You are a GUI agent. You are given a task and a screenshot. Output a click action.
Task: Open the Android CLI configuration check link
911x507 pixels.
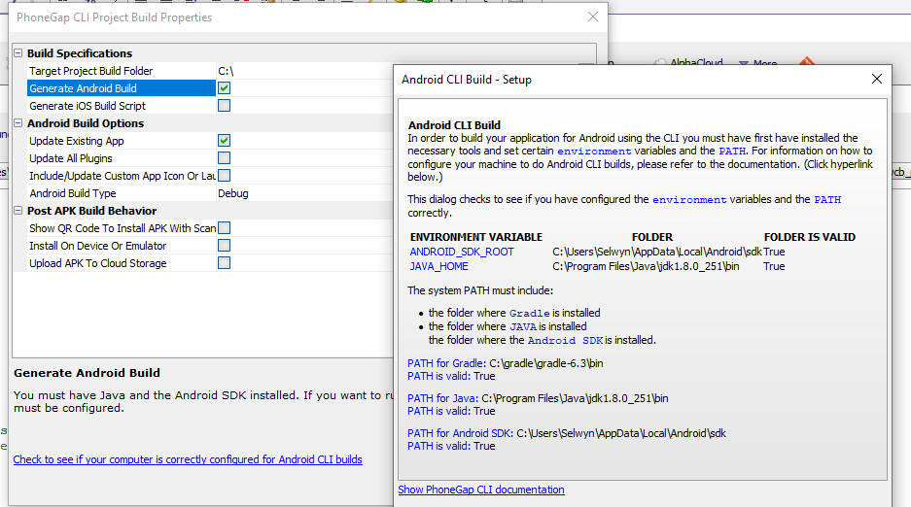pos(188,459)
